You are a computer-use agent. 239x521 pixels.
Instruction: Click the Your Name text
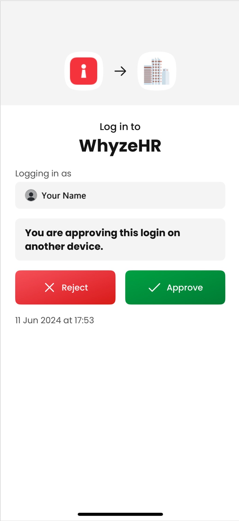coord(64,196)
